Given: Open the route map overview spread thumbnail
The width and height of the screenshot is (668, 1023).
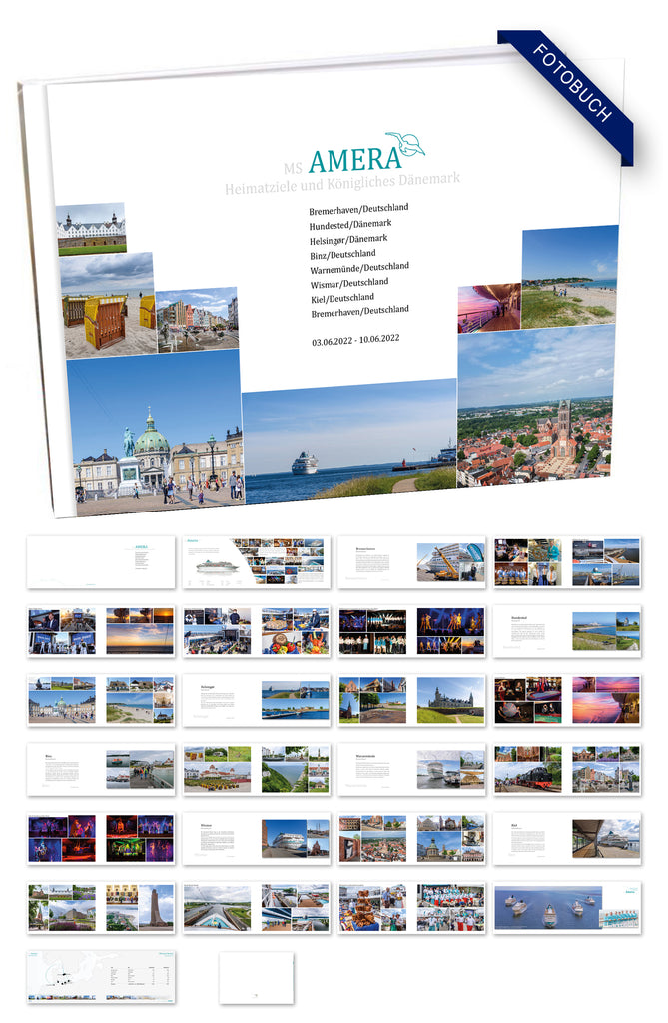Looking at the screenshot, I should tap(101, 977).
